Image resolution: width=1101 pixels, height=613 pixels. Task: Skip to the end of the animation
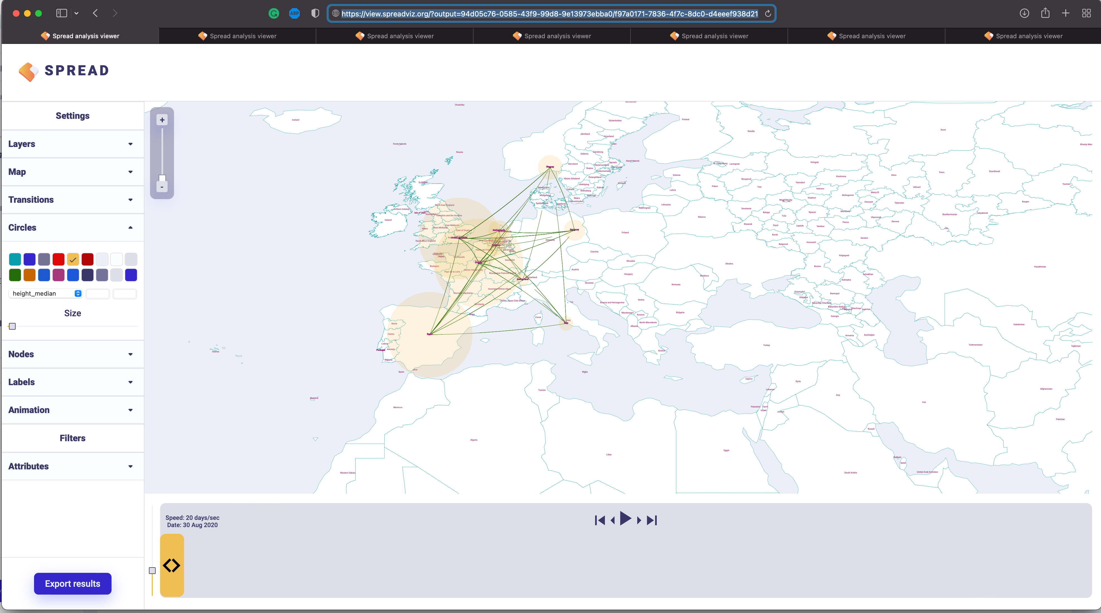coord(651,520)
